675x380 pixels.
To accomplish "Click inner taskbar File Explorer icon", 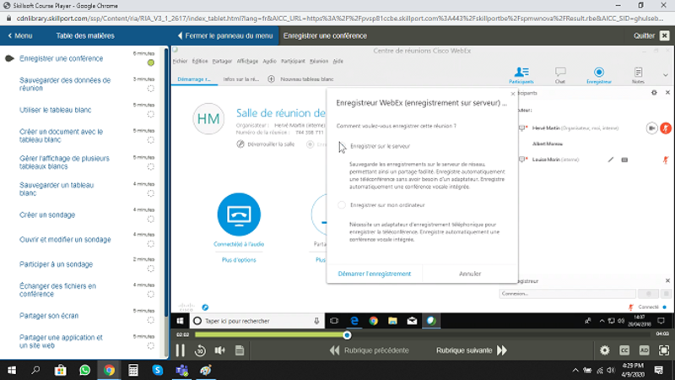I will pos(392,321).
